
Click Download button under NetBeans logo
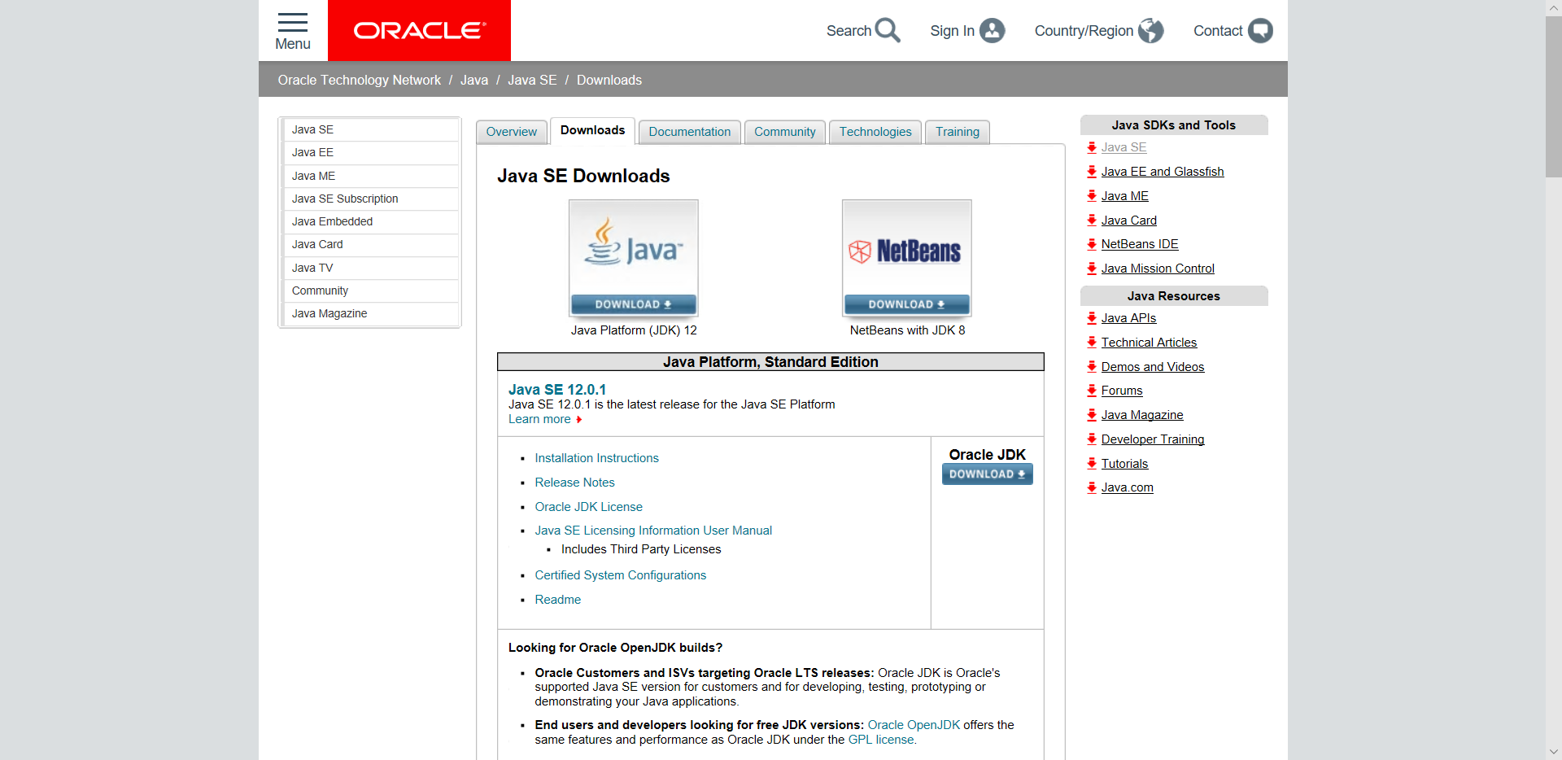point(907,304)
